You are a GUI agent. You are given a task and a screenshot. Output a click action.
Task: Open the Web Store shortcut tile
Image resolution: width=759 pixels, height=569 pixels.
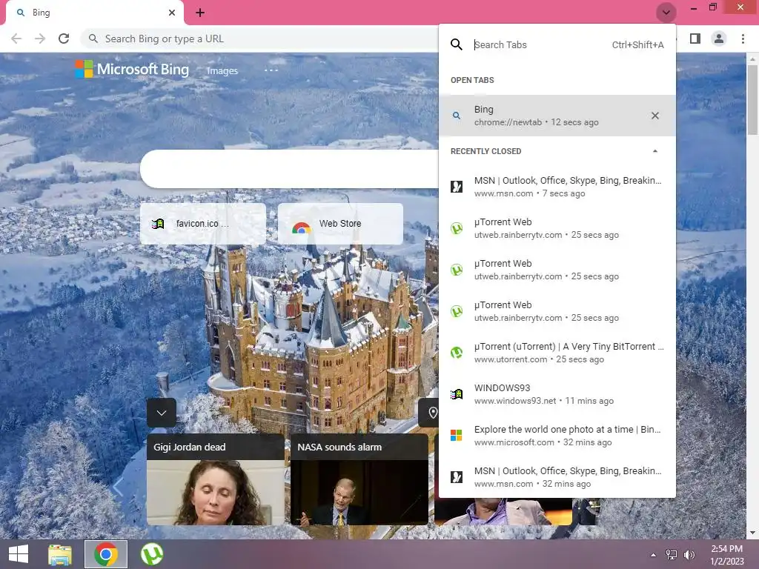pos(340,224)
